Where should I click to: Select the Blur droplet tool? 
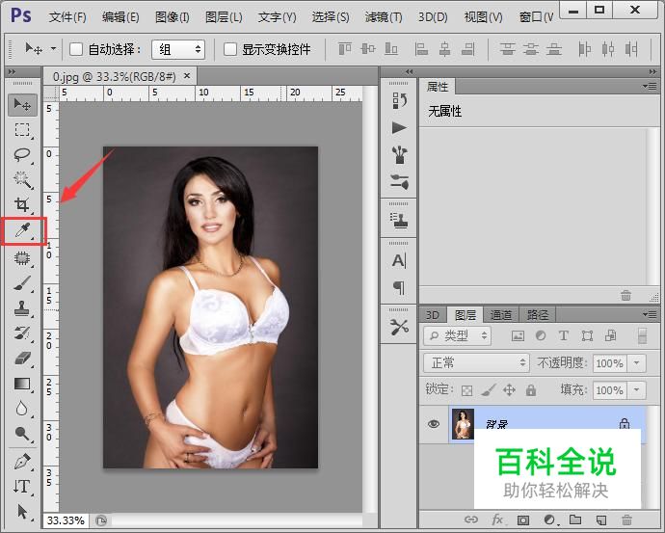pos(22,409)
